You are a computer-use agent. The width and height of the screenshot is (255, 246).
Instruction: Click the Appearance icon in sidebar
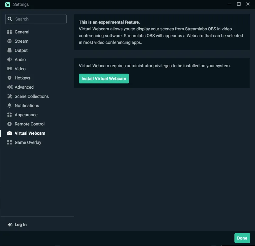[x=10, y=115]
